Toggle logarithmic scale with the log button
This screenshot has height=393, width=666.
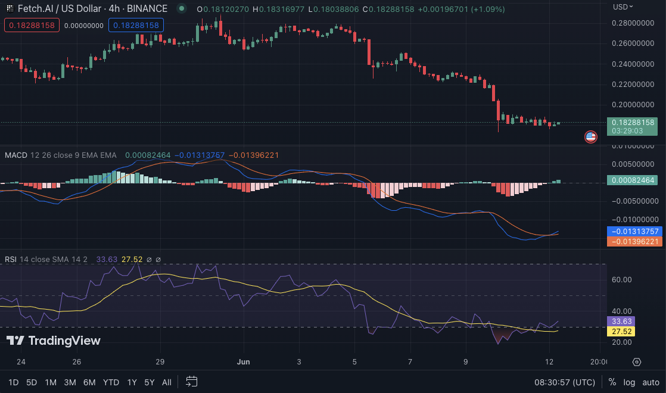click(629, 382)
